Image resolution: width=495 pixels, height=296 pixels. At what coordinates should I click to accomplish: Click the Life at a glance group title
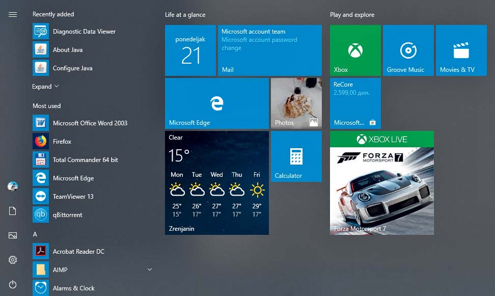coord(185,15)
